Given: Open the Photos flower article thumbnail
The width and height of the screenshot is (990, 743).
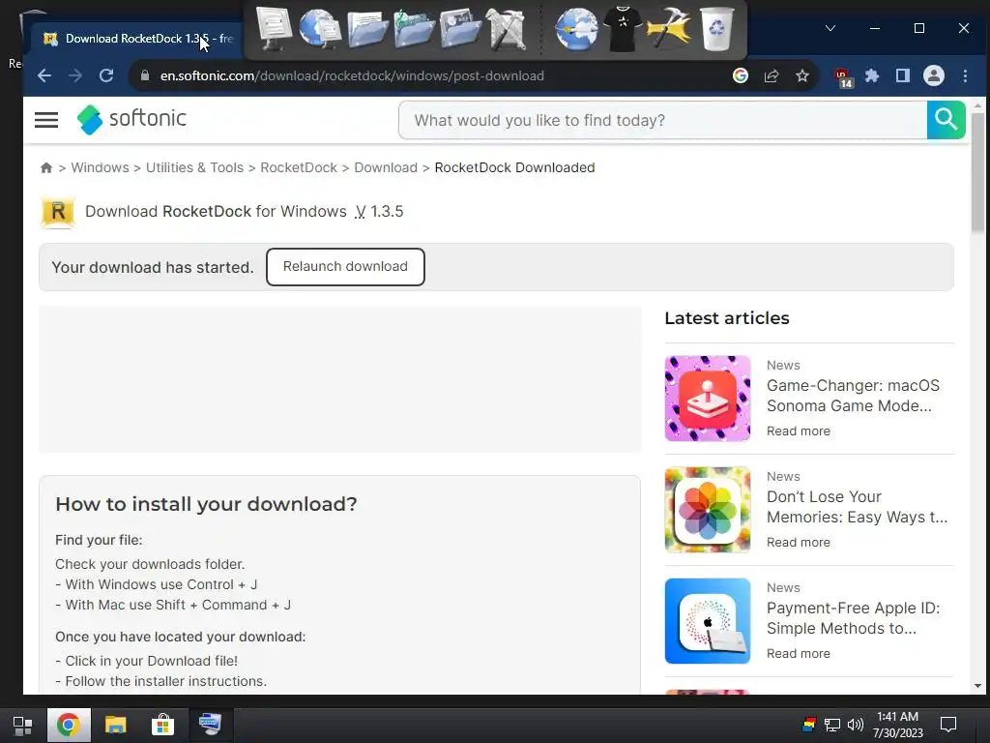Looking at the screenshot, I should (707, 509).
